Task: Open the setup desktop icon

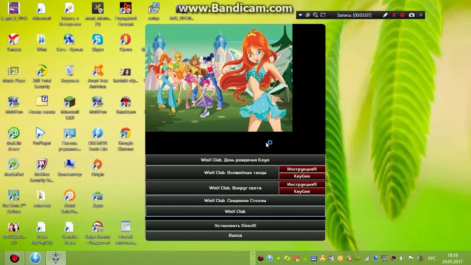Action: click(x=153, y=11)
